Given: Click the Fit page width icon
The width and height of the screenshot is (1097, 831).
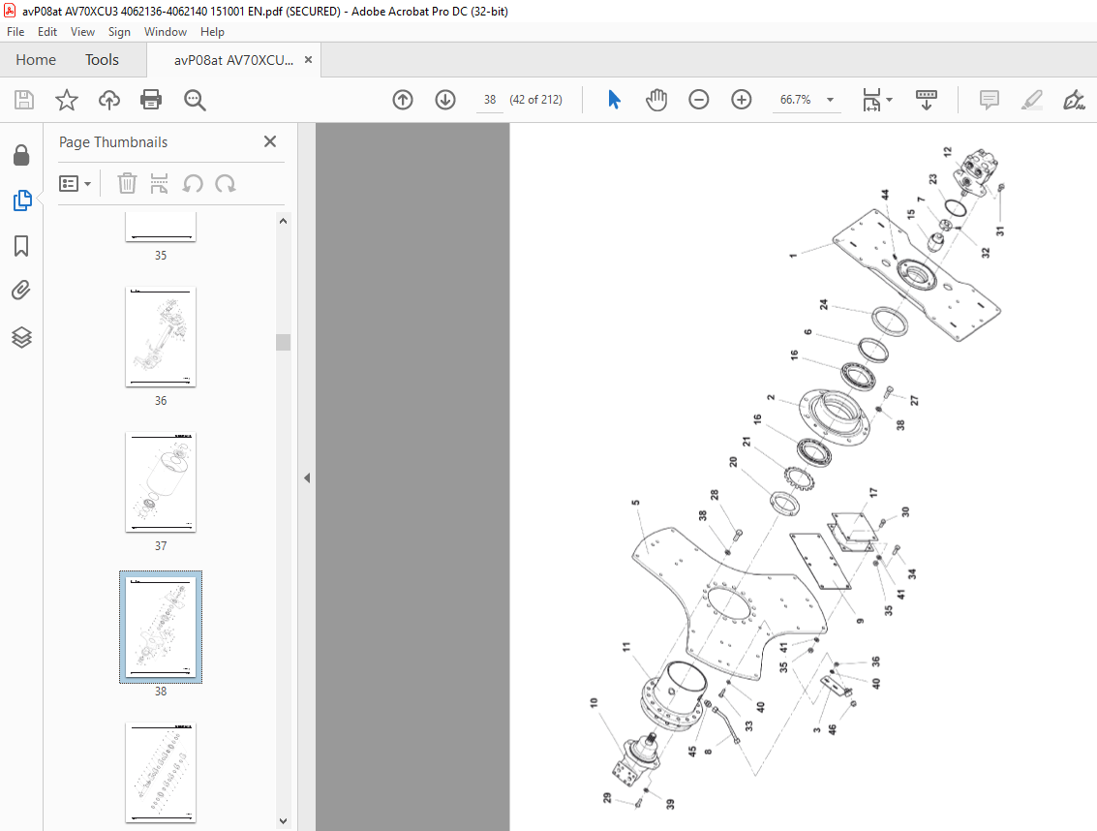Looking at the screenshot, I should [x=871, y=100].
